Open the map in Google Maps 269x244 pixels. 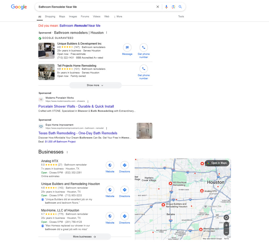coord(217,163)
